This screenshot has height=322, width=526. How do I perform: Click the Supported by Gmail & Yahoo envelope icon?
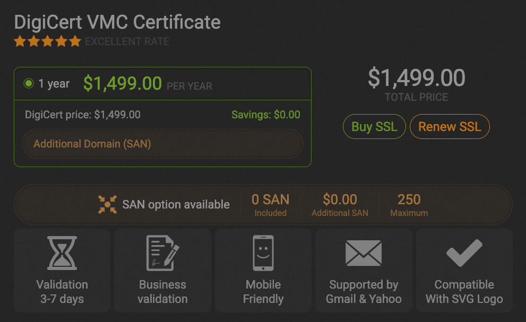tap(364, 253)
